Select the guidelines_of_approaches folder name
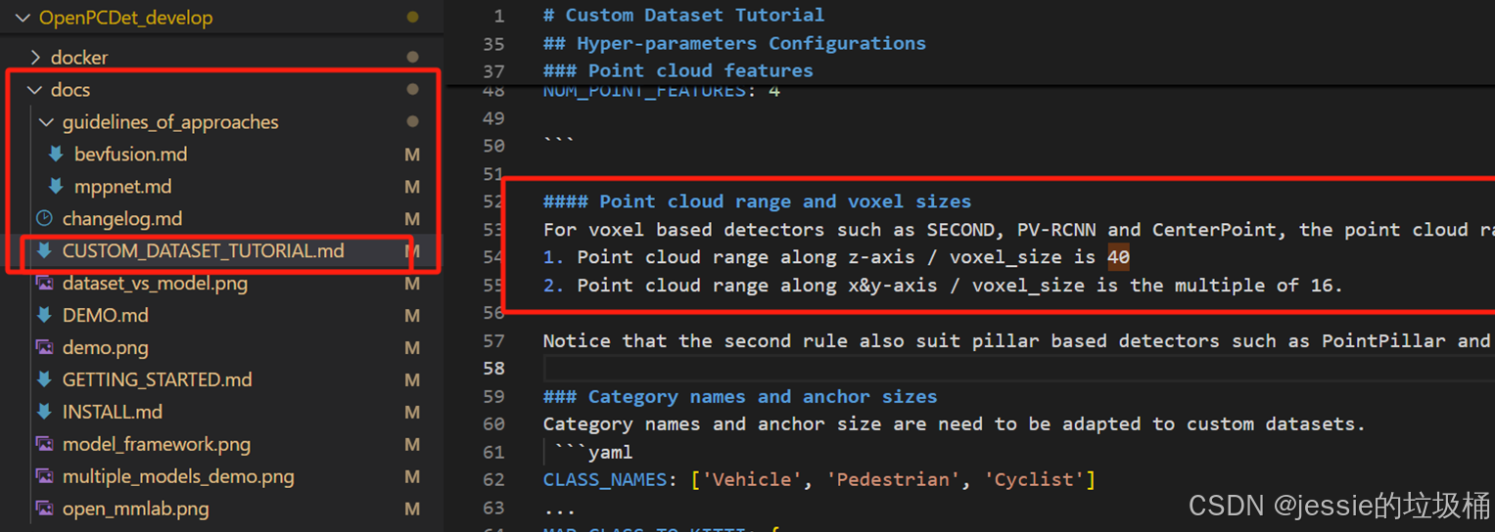Viewport: 1495px width, 532px height. [x=170, y=122]
